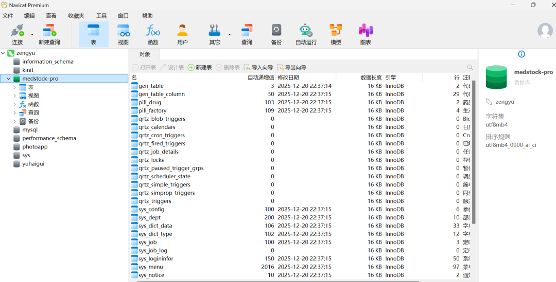Click the info icon in right panel
The width and height of the screenshot is (556, 282).
point(521,54)
